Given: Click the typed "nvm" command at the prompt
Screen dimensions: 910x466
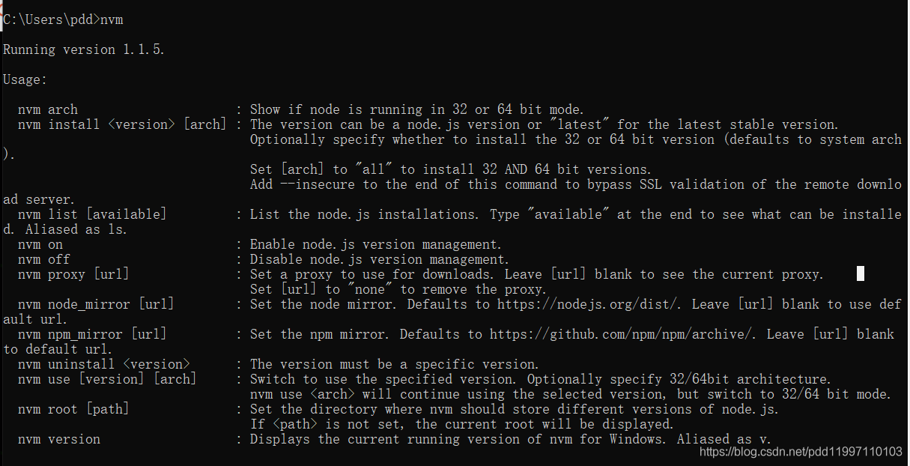Looking at the screenshot, I should click(x=112, y=20).
